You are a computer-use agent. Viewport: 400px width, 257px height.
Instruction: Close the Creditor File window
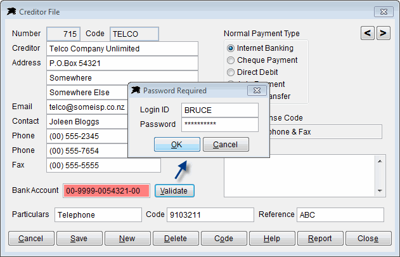[384, 12]
